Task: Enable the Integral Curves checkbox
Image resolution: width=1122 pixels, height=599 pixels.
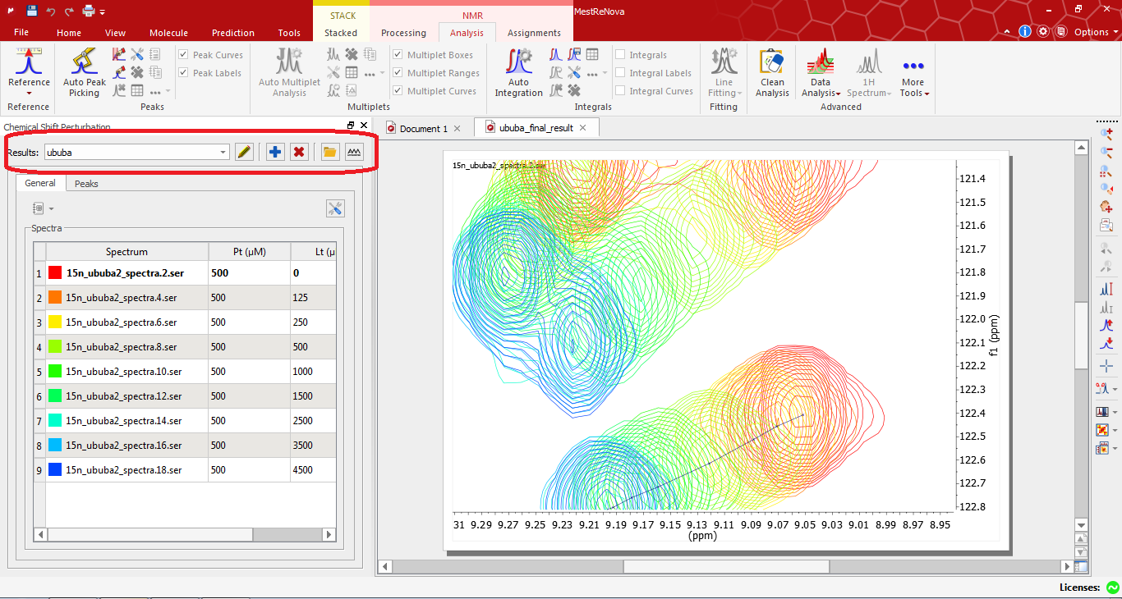Action: point(620,91)
